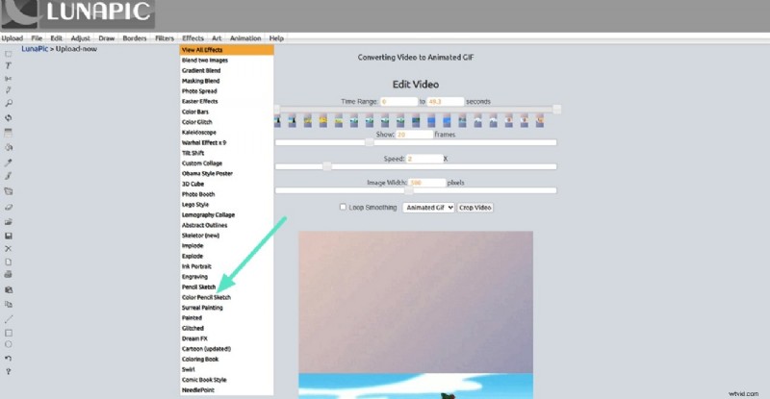Click the first video frame thumbnail

278,121
